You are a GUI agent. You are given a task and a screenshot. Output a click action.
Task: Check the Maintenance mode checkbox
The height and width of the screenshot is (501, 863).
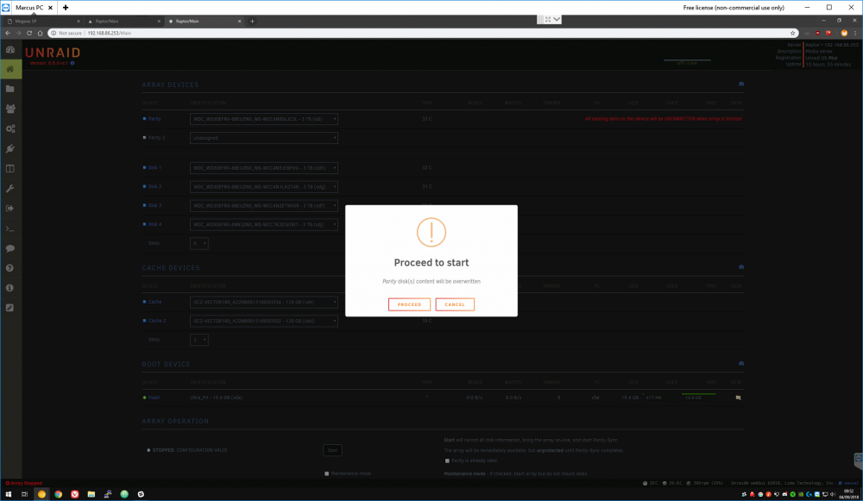[326, 473]
